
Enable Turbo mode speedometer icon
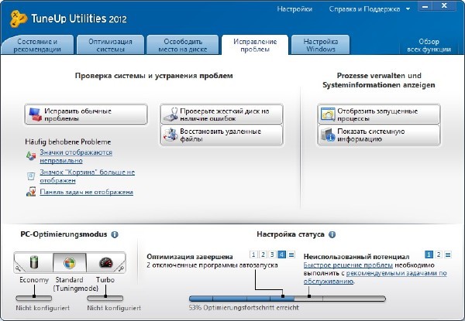point(106,262)
